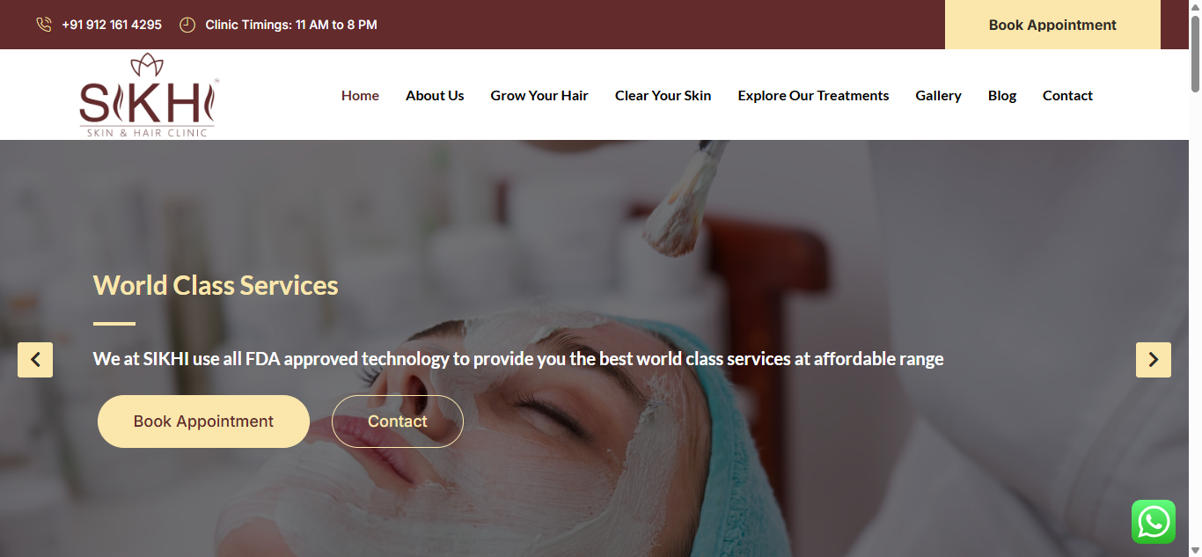The width and height of the screenshot is (1202, 557).
Task: Open the Clear Your Skin menu
Action: point(663,95)
